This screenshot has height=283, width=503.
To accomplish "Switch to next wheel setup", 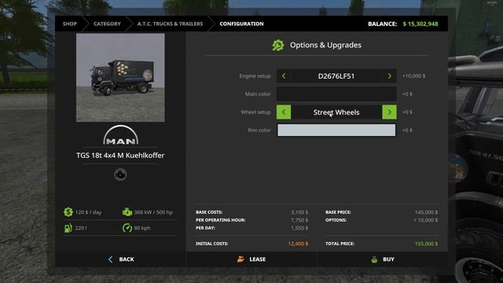I will pos(389,112).
